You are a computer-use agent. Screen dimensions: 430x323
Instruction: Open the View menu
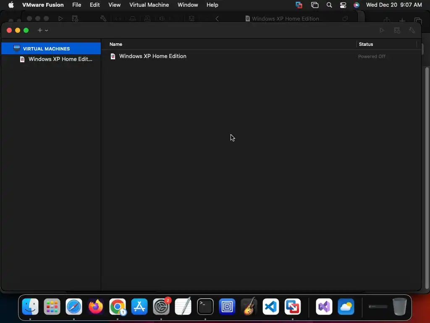point(114,5)
